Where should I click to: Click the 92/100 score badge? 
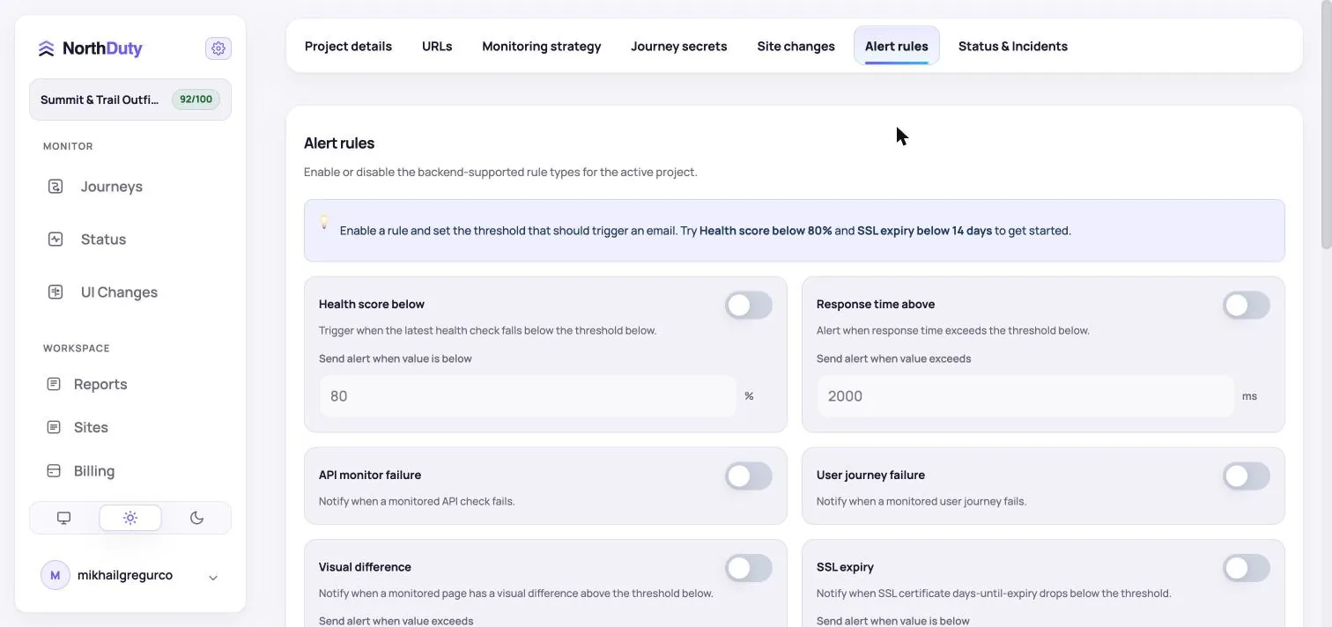[x=196, y=100]
